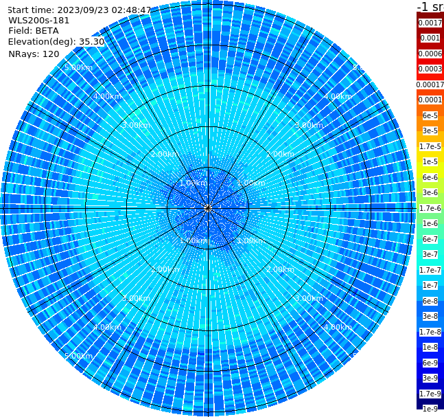Select the 1e-7 colorbar value
The image size is (444, 417).
coord(430,285)
